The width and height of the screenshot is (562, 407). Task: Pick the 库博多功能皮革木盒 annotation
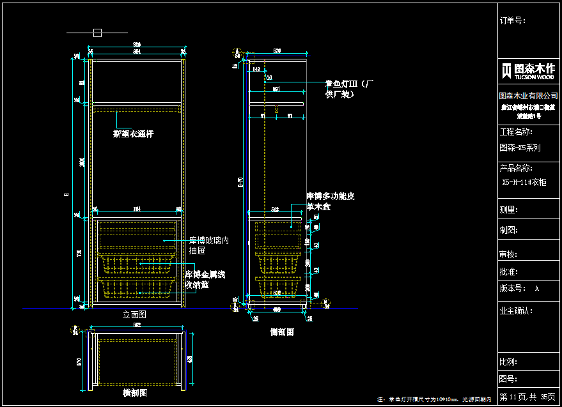tap(330, 201)
